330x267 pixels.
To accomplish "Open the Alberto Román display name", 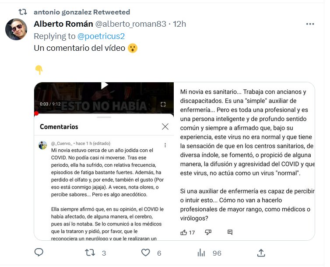I will (63, 24).
